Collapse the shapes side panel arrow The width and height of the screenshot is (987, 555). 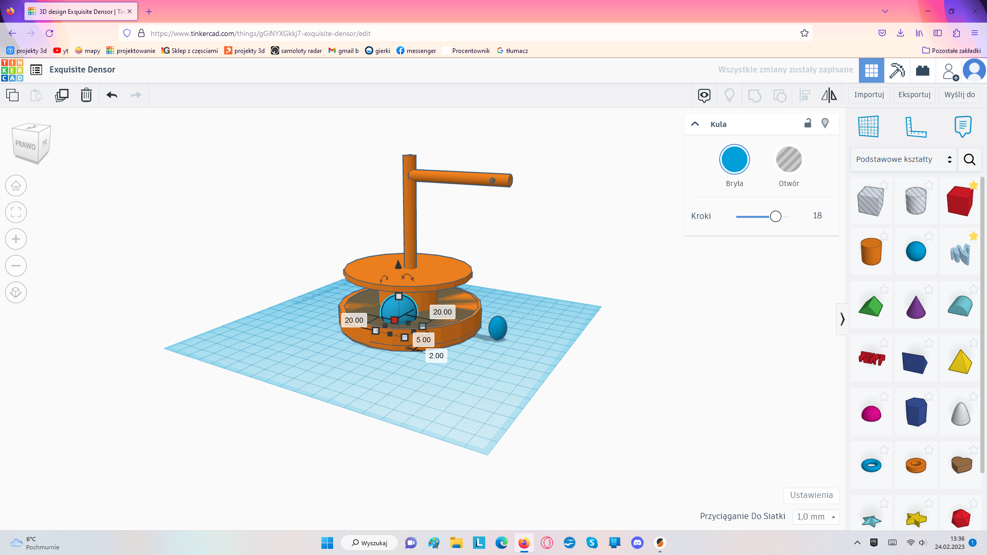pyautogui.click(x=842, y=319)
